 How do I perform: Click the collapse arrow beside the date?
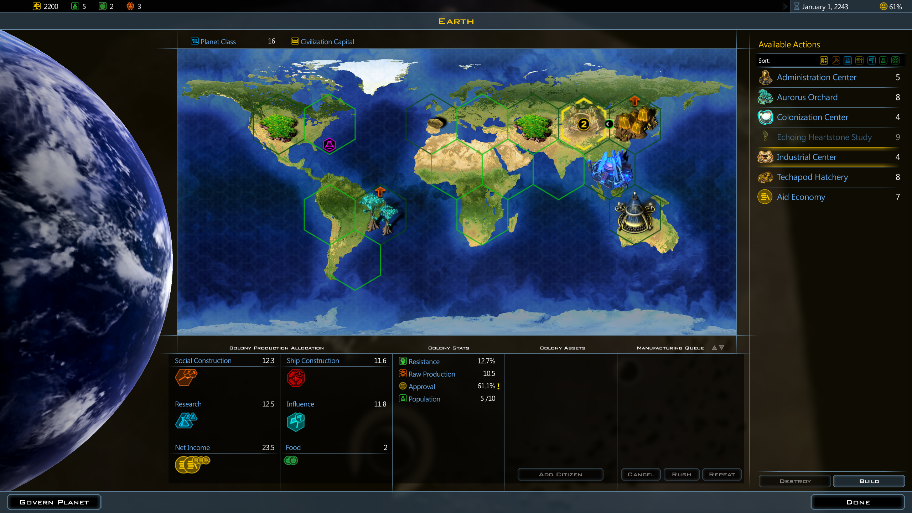[785, 6]
